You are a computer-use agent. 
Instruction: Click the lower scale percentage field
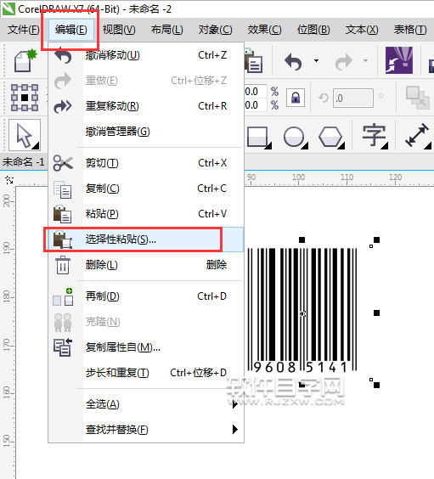(256, 105)
